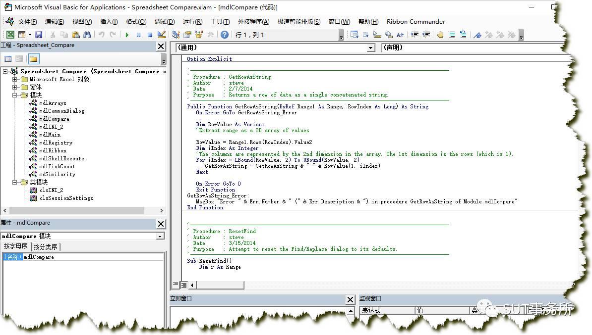The width and height of the screenshot is (592, 335).
Task: Click the Find binoculars icon
Action: click(x=87, y=35)
